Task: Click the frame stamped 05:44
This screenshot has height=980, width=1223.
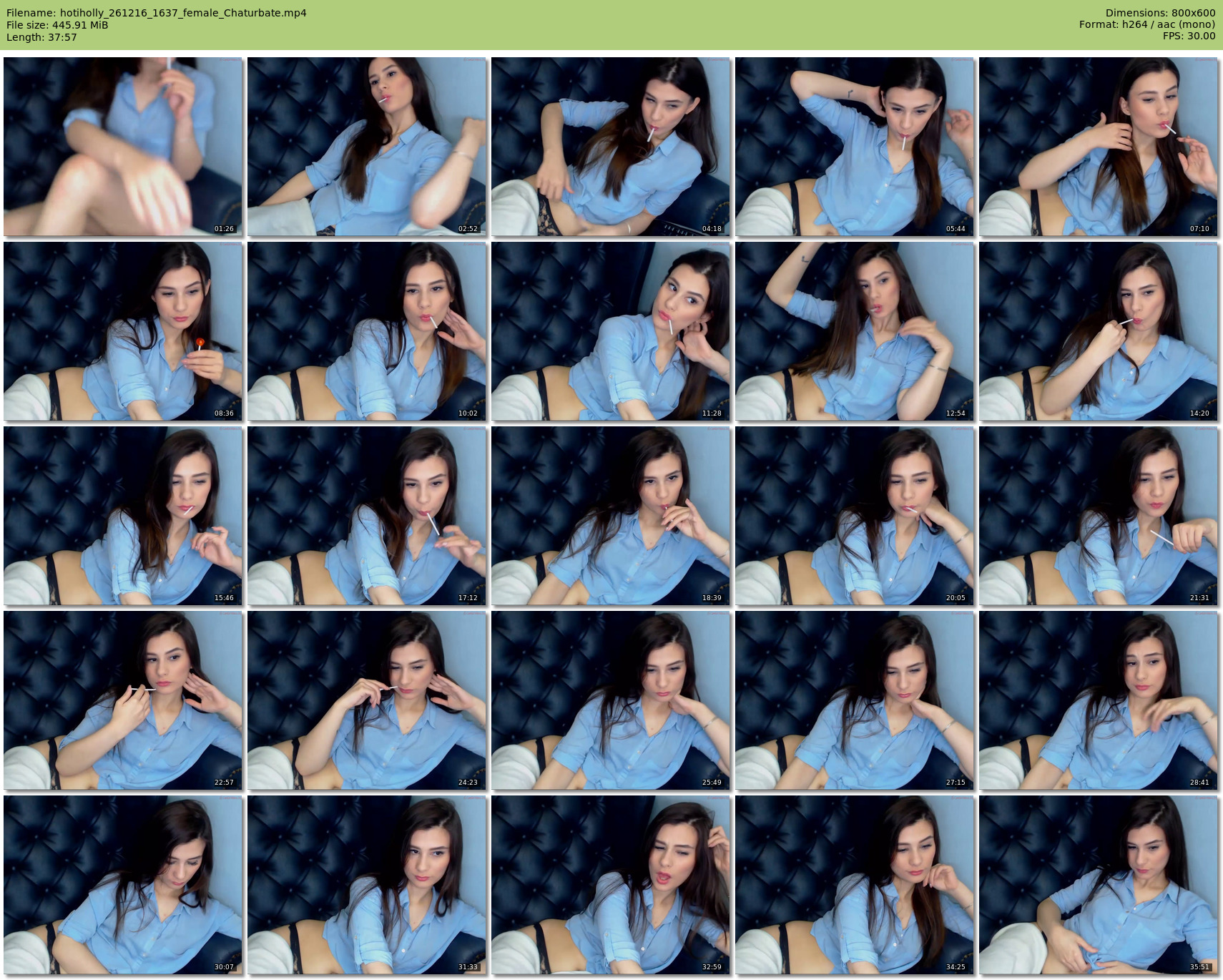Action: pyautogui.click(x=855, y=147)
